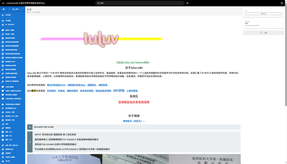Viewport: 287px width, 164px height.
Task: Click the printer icon to print page
Action: pyautogui.click(x=266, y=33)
